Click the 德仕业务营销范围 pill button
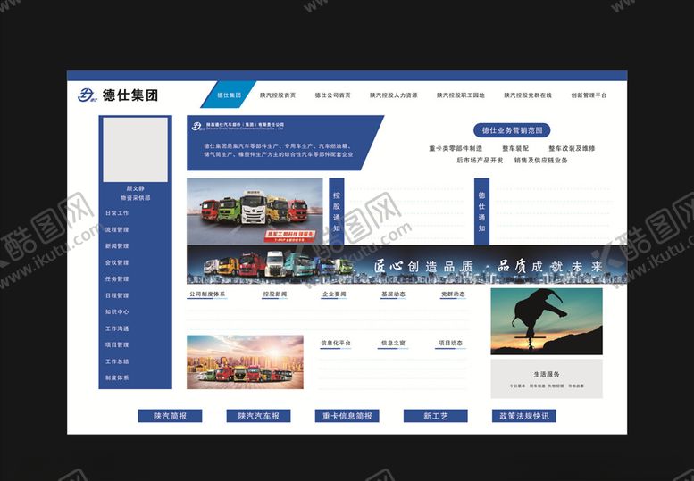This screenshot has width=694, height=481. [512, 130]
